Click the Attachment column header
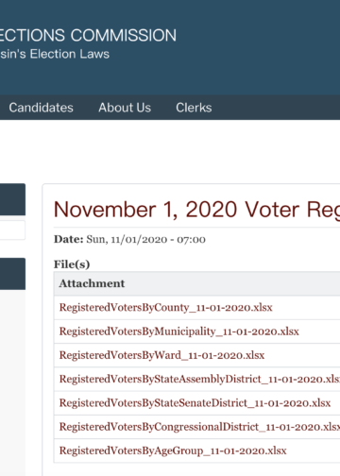Viewport: 340px width, 476px height. [x=92, y=283]
